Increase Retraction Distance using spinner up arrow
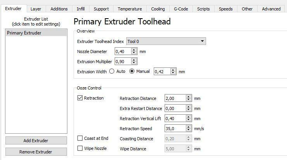The image size is (287, 160). pyautogui.click(x=189, y=97)
